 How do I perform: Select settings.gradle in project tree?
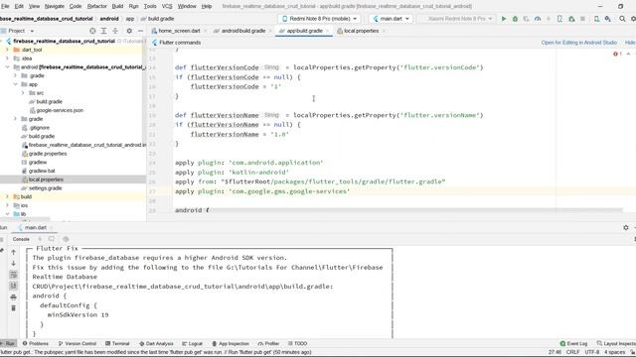tap(42, 188)
